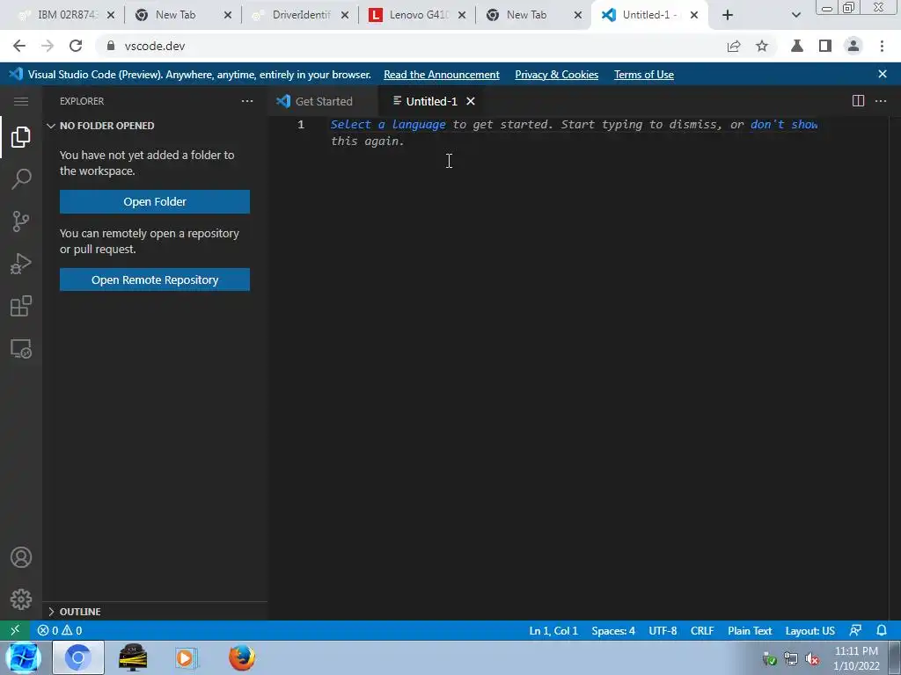Open Windows Start menu orb

pyautogui.click(x=24, y=657)
